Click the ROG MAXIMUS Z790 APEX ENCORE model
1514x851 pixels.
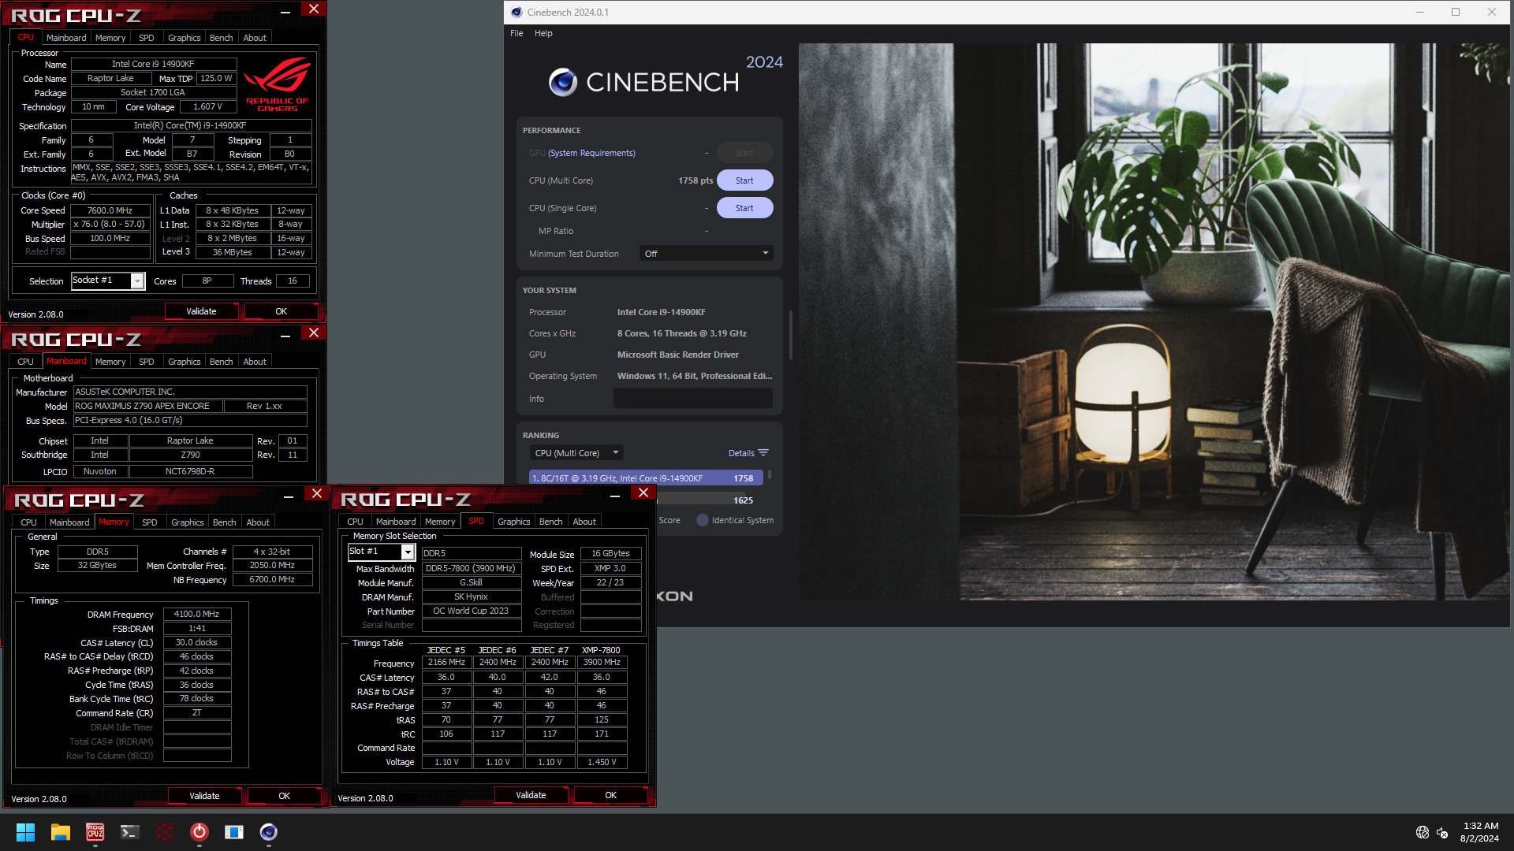(x=147, y=406)
